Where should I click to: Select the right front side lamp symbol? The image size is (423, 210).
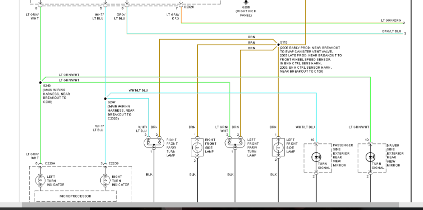pos(197,147)
